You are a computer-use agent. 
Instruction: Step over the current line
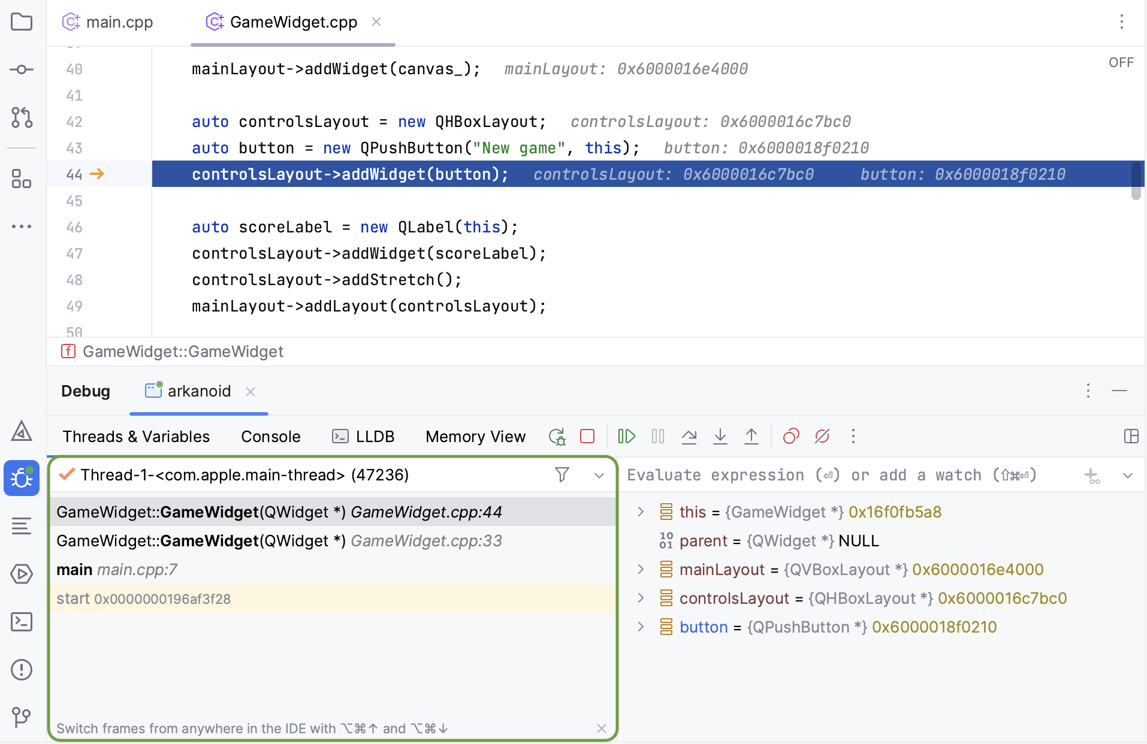pos(689,436)
